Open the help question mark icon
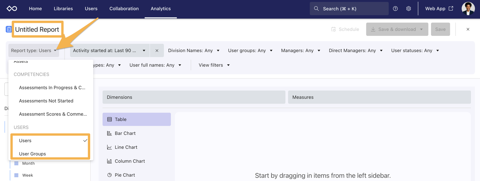This screenshot has width=480, height=181. point(395,8)
